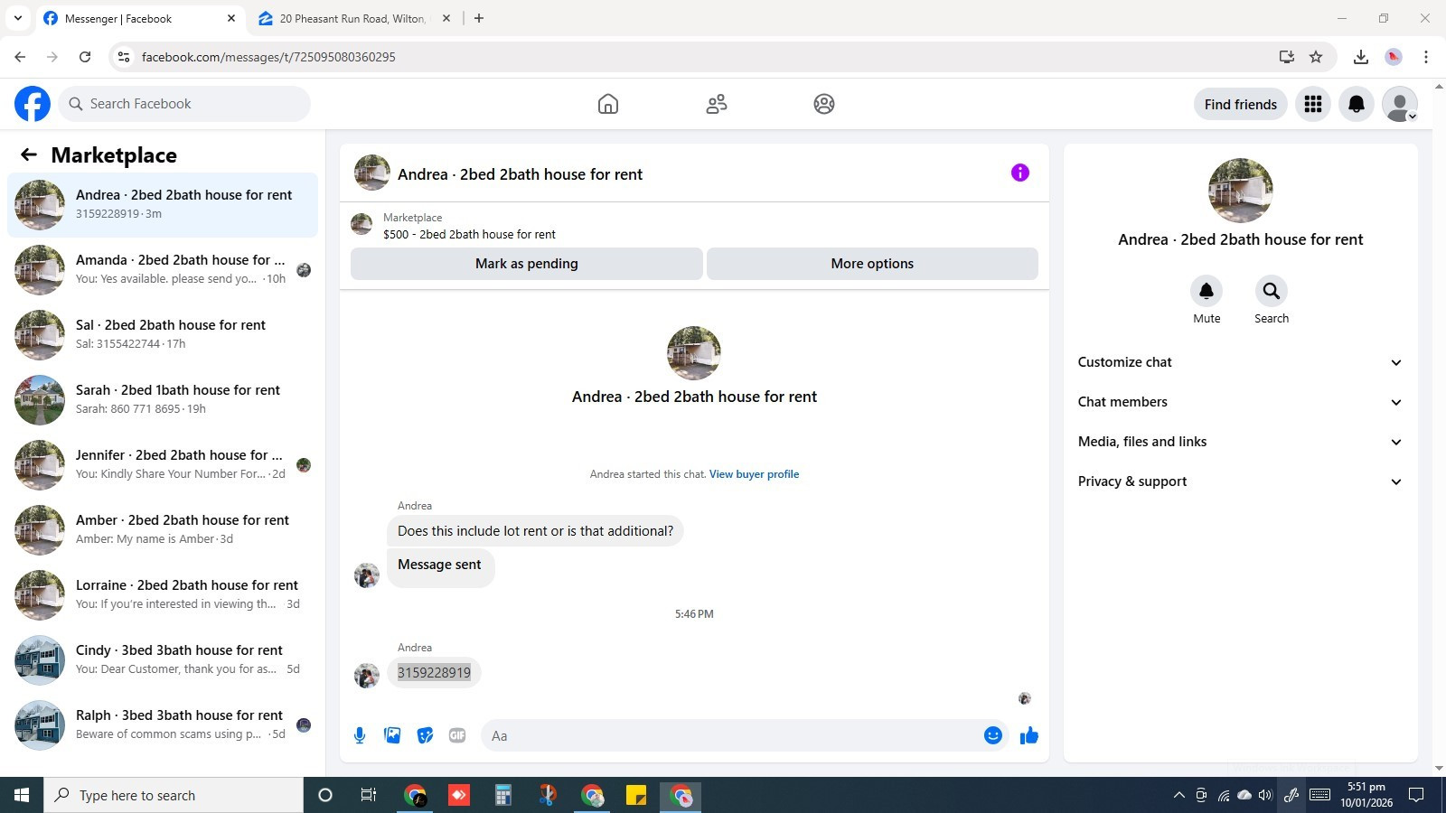Open the View buyer profile link
Viewport: 1446px width, 813px height.
click(x=754, y=474)
